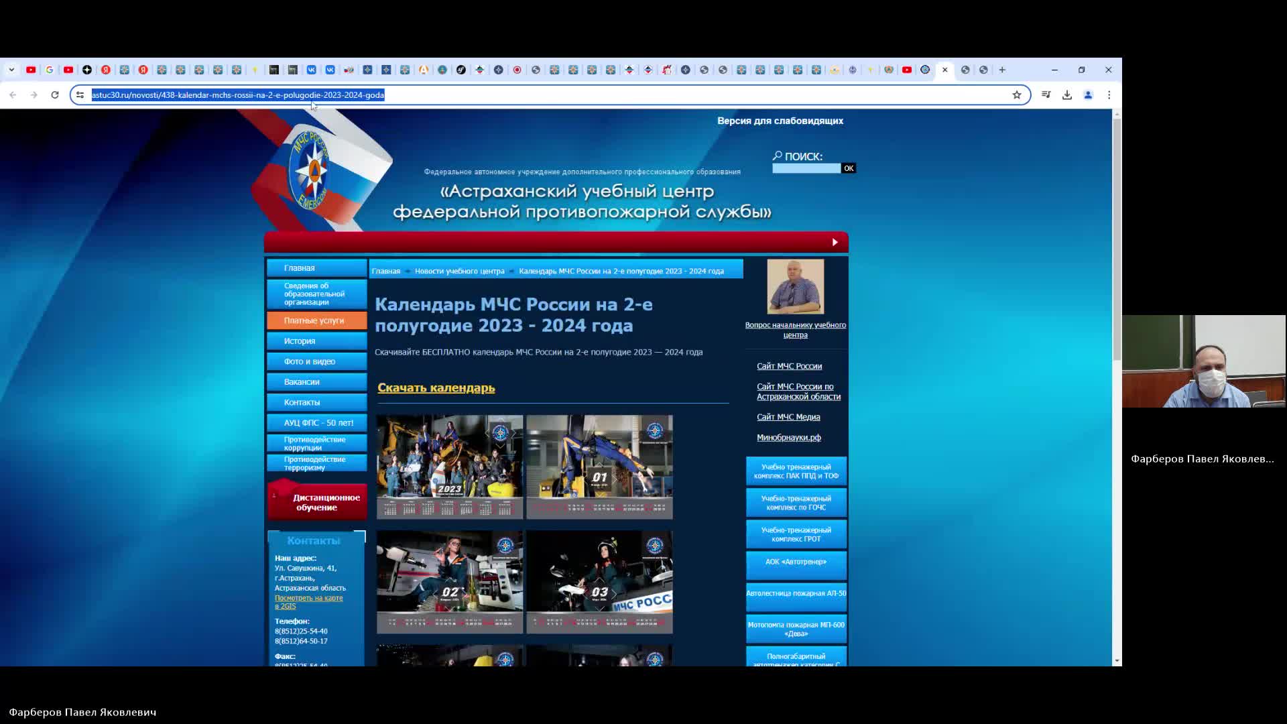Click the Главная breadcrumb link
The width and height of the screenshot is (1287, 724).
click(x=386, y=271)
